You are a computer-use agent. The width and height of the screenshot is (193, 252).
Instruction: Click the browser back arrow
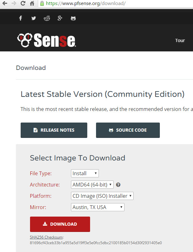5,3
